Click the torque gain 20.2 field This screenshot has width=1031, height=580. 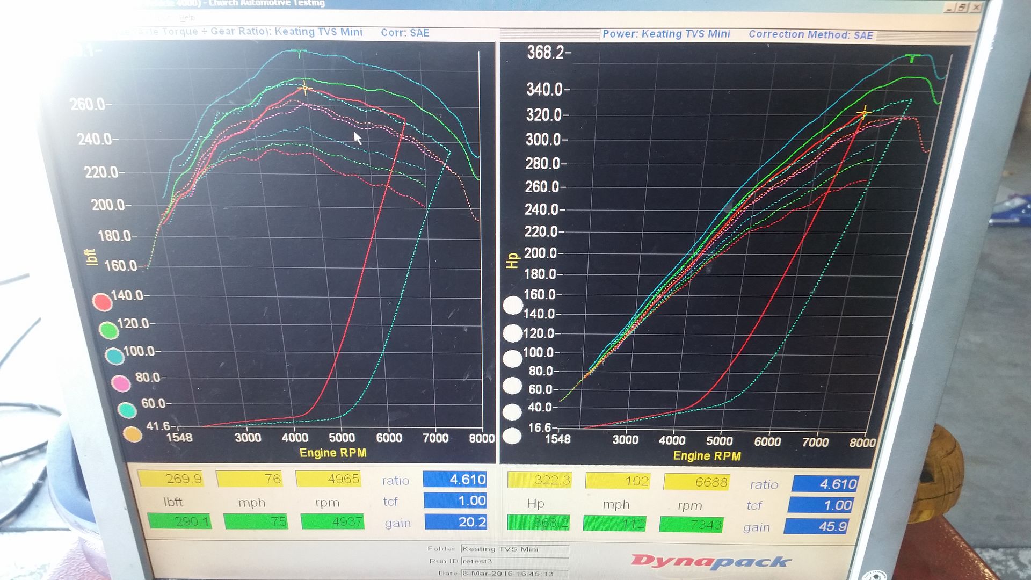tap(456, 522)
